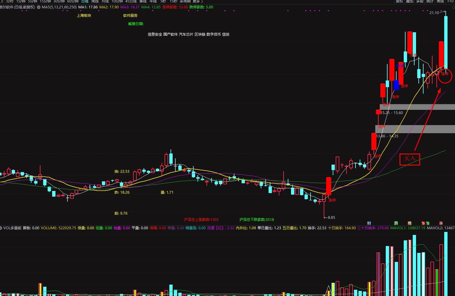Screen dimensions: 455x296
Task: Click the 解禁日期 label
Action: [136, 24]
